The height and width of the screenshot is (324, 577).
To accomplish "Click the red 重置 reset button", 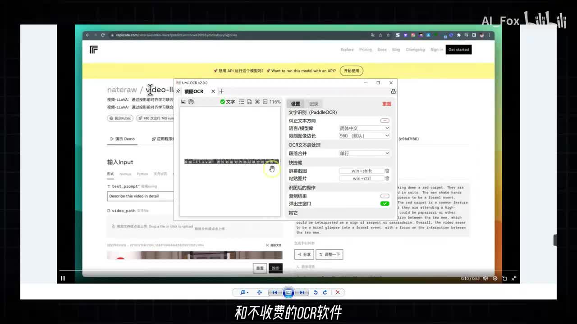I will click(387, 104).
